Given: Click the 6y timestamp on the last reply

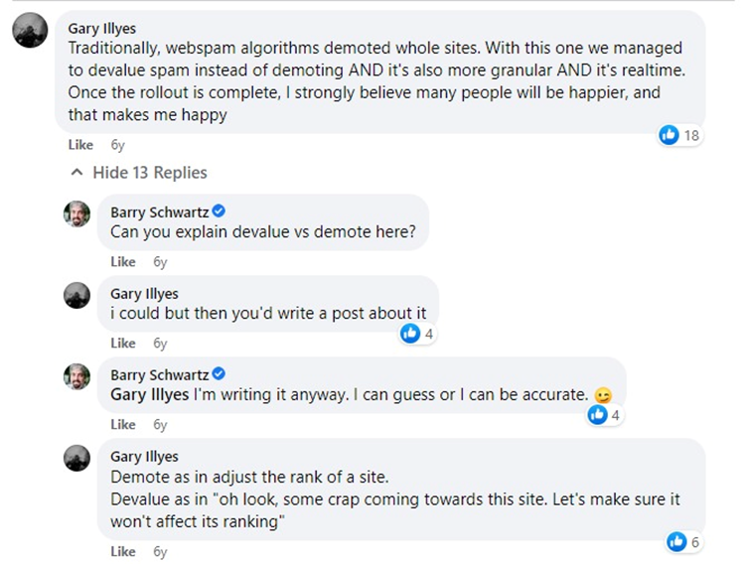Looking at the screenshot, I should coord(160,552).
